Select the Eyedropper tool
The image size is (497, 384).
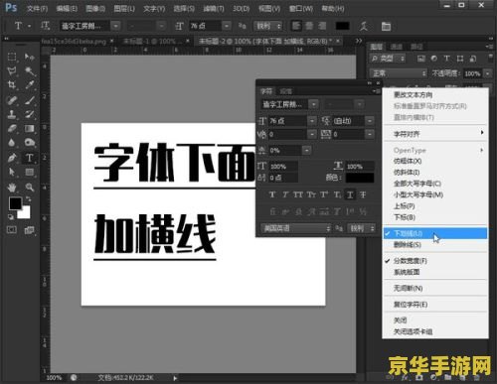click(29, 85)
